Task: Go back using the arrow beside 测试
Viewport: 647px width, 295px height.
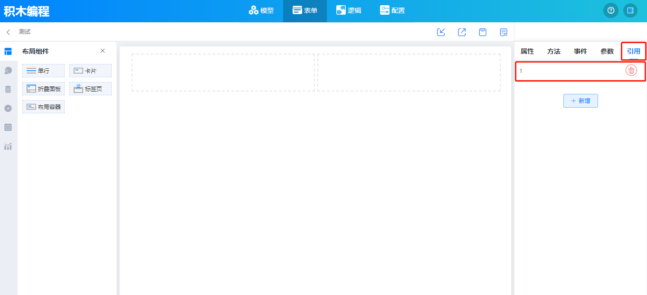Action: (x=8, y=32)
